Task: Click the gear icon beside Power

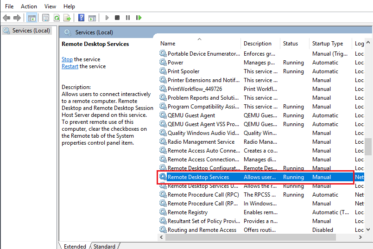Action: tap(163, 63)
